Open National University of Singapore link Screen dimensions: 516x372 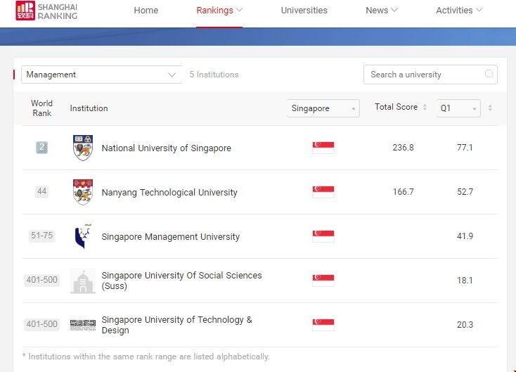coord(166,148)
